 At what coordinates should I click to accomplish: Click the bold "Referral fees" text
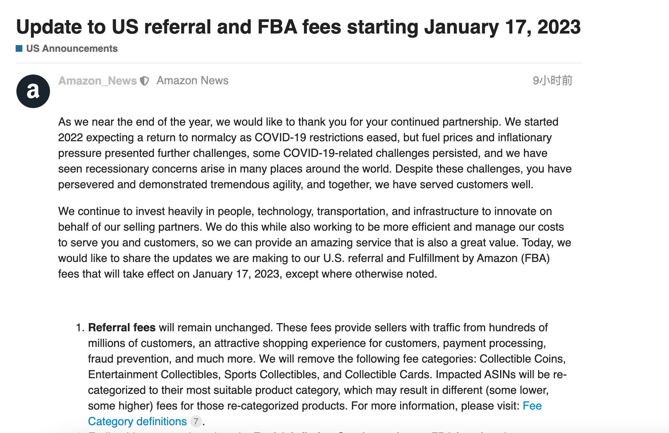click(x=122, y=328)
